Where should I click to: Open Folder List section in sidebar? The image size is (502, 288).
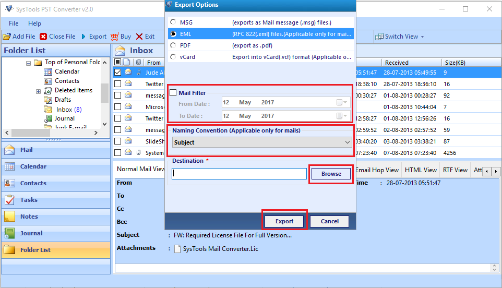(56, 249)
